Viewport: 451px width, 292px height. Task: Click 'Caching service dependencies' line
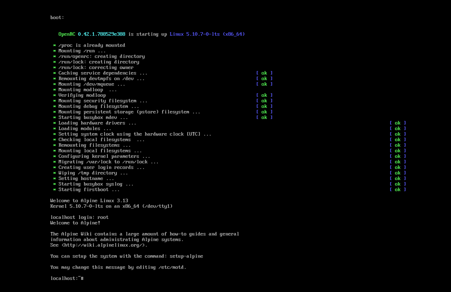click(103, 73)
